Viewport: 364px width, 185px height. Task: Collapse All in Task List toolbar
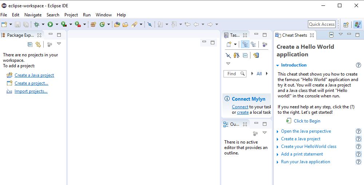pos(245,55)
